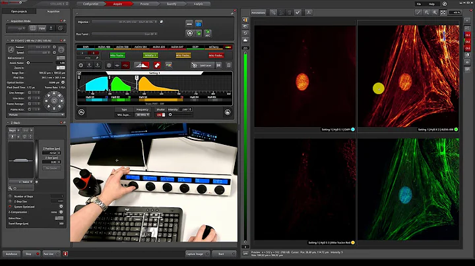Click the pencil icon in viewer toolbar
The width and height of the screenshot is (475, 266).
point(418,13)
